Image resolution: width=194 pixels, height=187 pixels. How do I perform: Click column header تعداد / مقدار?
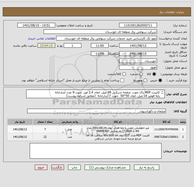(x=45, y=122)
